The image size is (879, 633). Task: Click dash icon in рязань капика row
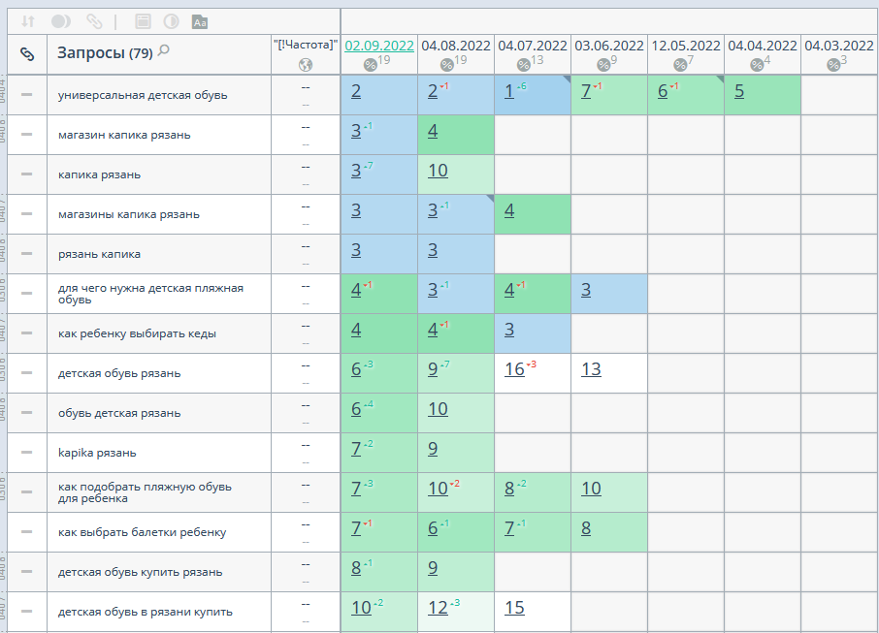(26, 254)
